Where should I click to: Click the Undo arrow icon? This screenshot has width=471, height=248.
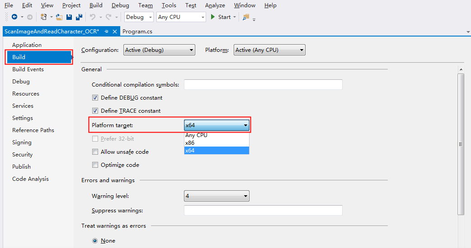pyautogui.click(x=93, y=17)
